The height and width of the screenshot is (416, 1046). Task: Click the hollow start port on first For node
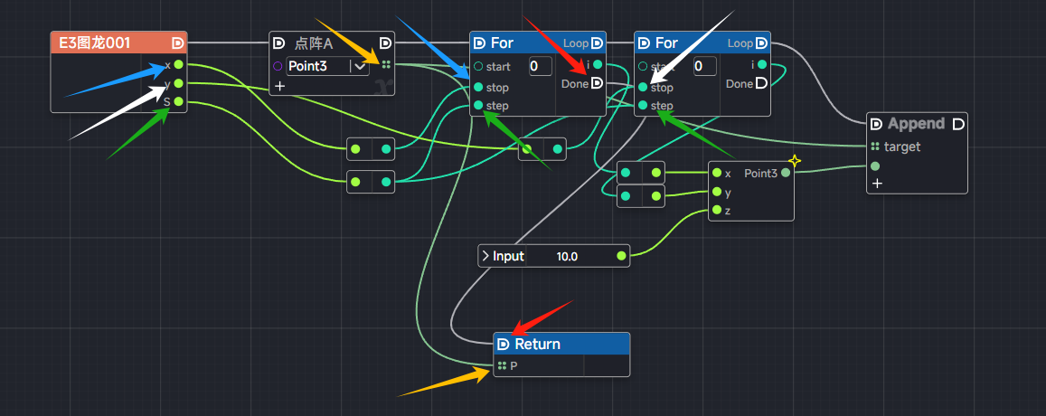point(477,66)
